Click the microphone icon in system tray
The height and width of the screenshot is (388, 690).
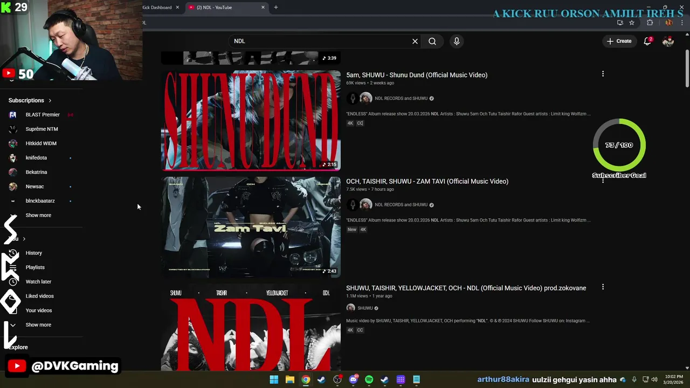634,379
